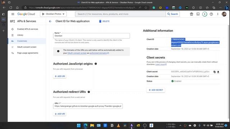The height and width of the screenshot is (129, 230).
Task: Open Edge collections icon
Action: point(214,8)
